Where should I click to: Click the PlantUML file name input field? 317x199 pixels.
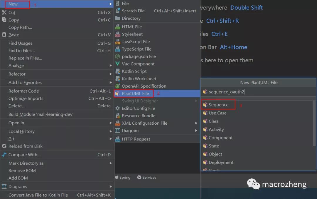pyautogui.click(x=258, y=92)
